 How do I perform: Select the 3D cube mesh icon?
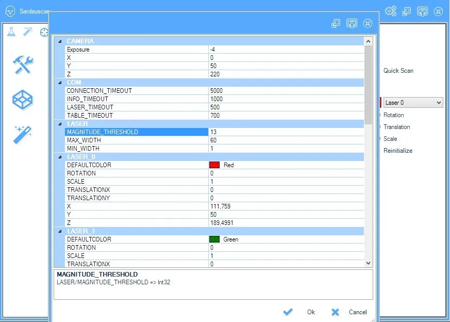click(23, 100)
